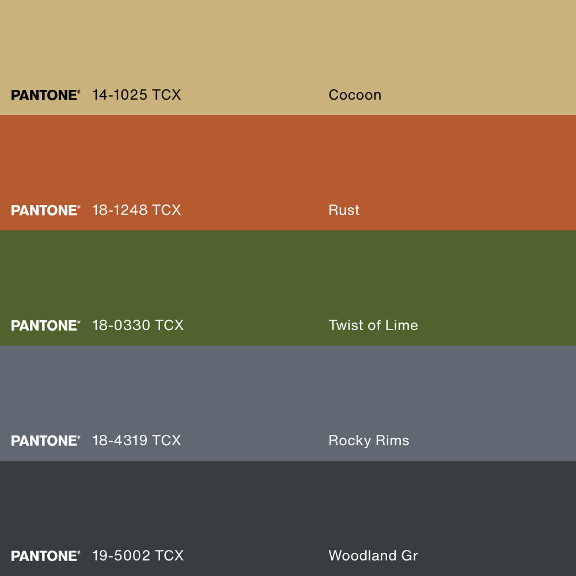Click the PANTONE logo on Rocky Rims band
The image size is (576, 576).
[x=46, y=441]
